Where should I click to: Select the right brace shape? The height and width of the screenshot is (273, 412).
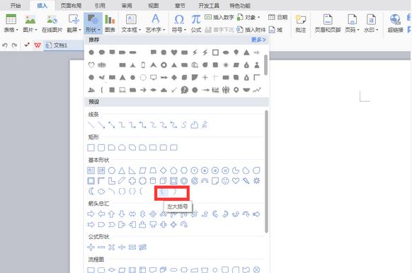click(x=175, y=192)
